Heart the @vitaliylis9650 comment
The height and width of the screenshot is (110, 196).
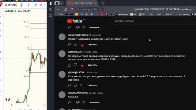coord(81,86)
